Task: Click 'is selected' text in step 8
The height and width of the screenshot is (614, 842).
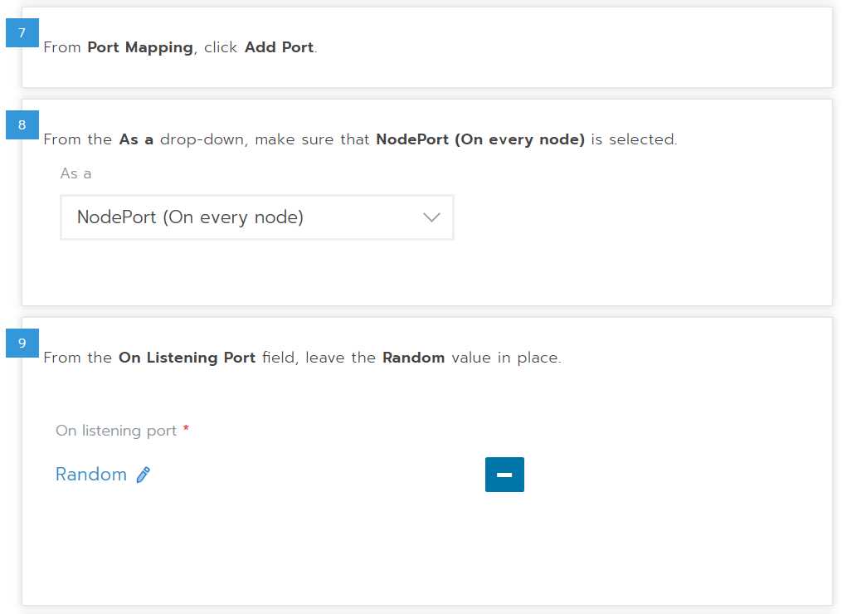Action: pyautogui.click(x=634, y=139)
